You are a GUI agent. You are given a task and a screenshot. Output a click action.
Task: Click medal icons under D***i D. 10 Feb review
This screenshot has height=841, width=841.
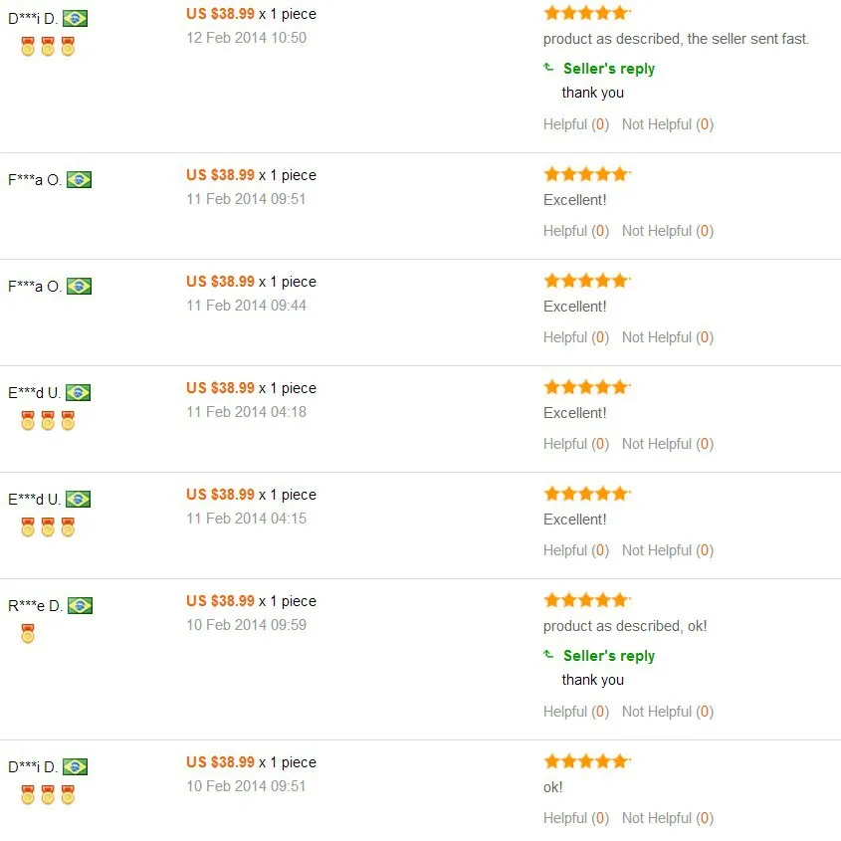[48, 795]
